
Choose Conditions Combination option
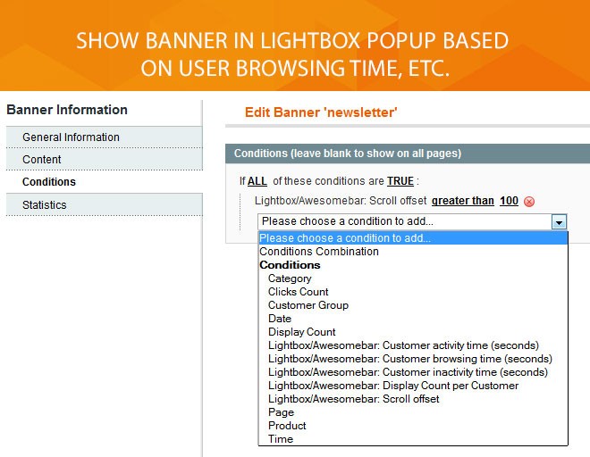pyautogui.click(x=319, y=252)
